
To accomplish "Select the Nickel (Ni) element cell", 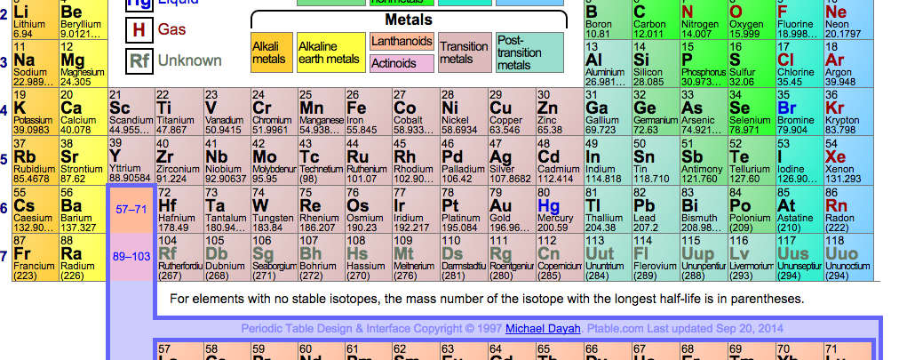I will pos(465,112).
